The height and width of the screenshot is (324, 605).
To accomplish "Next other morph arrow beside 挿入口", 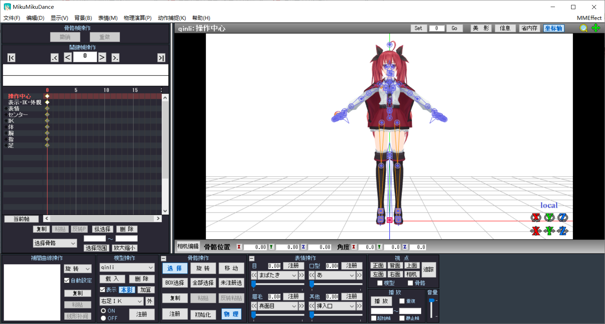I will (359, 306).
